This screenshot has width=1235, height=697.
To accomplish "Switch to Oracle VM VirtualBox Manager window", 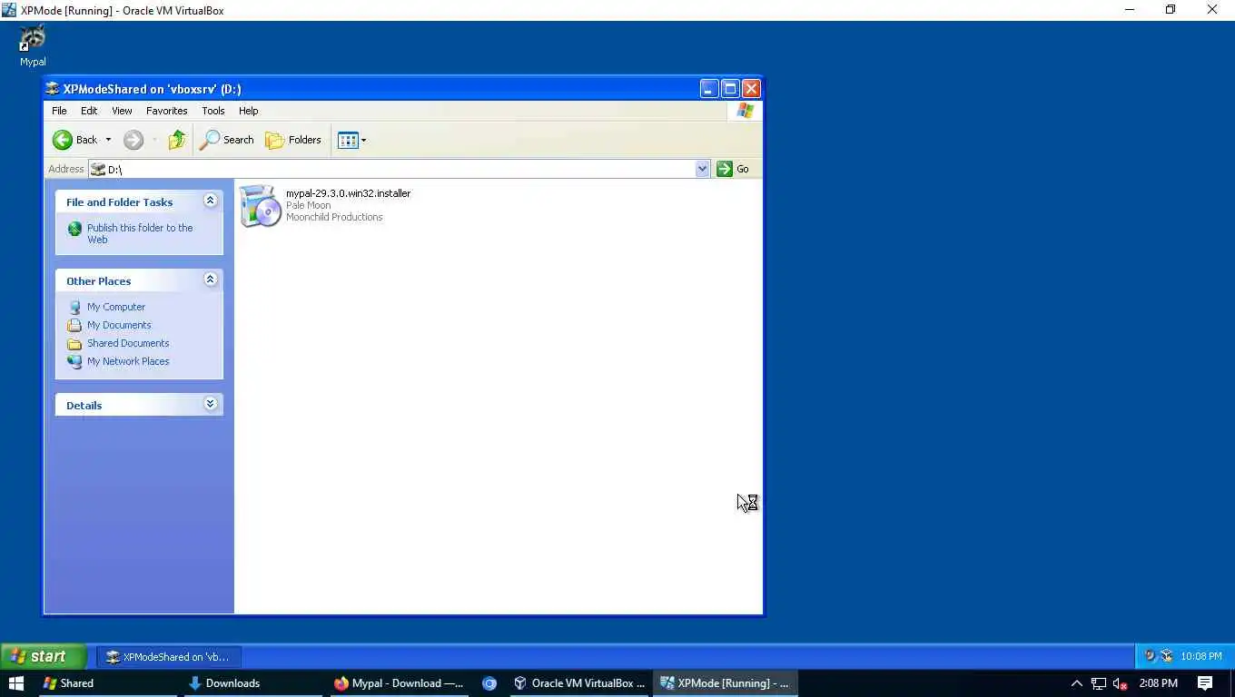I will (x=579, y=683).
